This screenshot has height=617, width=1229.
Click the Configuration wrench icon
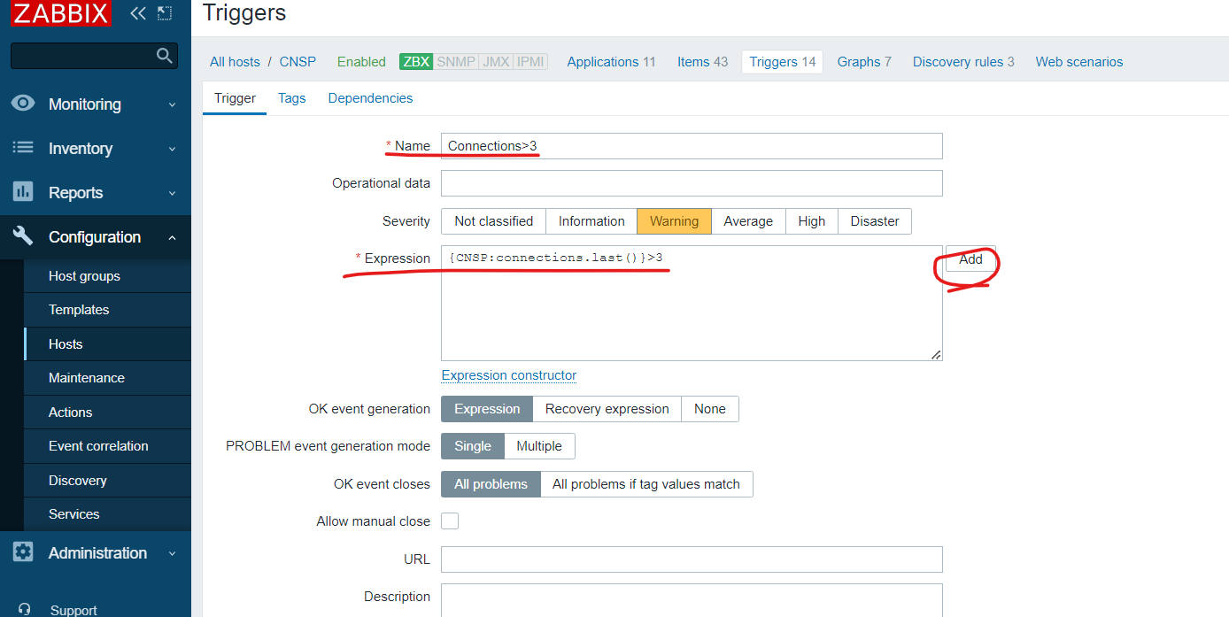tap(23, 236)
